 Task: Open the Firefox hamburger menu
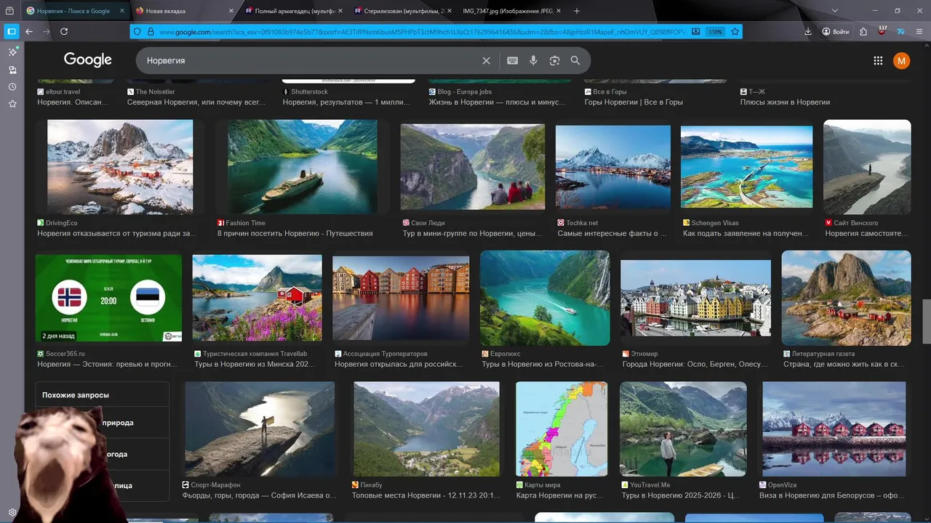click(x=919, y=31)
